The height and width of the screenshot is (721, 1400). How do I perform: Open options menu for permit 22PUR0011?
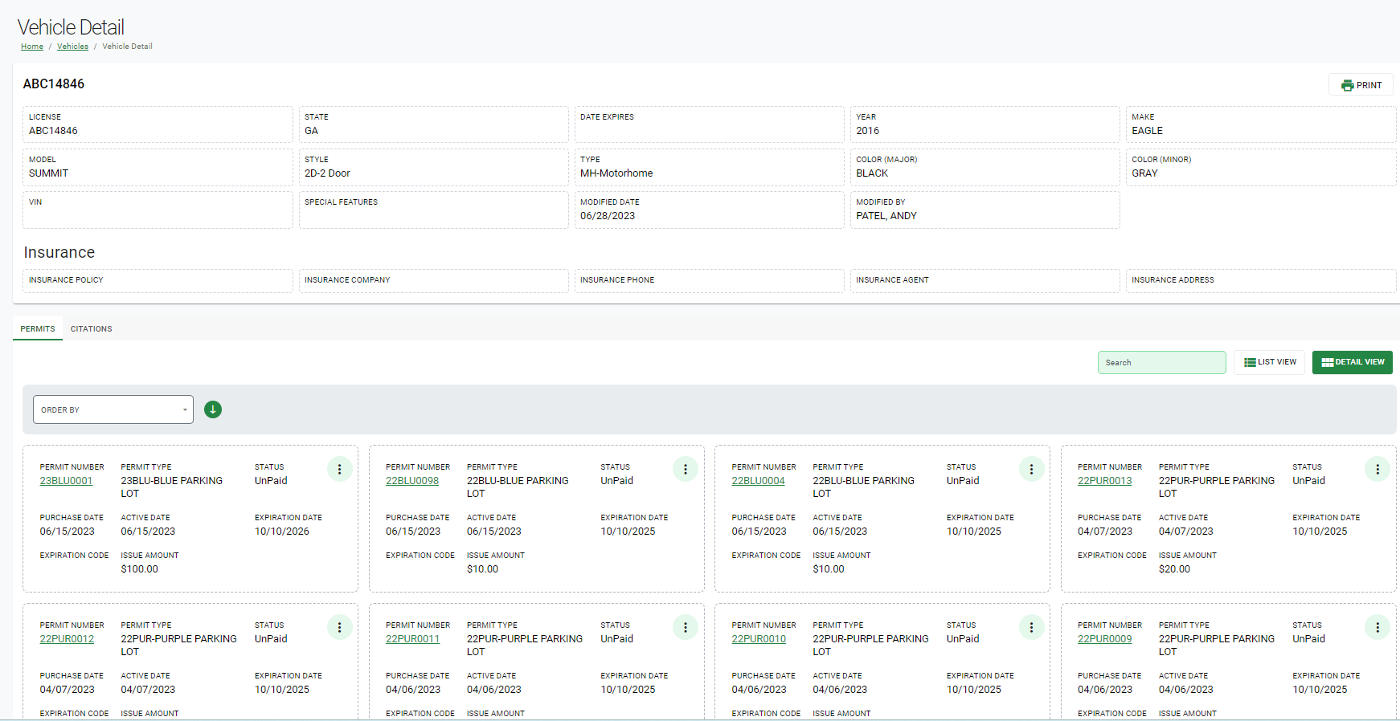pyautogui.click(x=686, y=627)
